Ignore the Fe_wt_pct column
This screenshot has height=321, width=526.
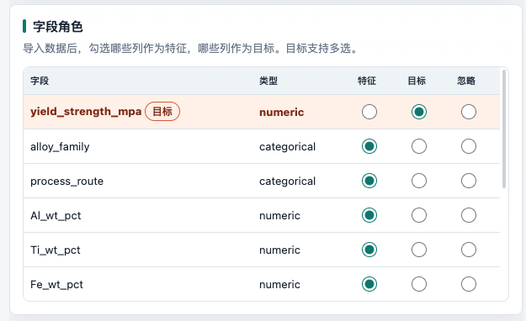click(469, 285)
